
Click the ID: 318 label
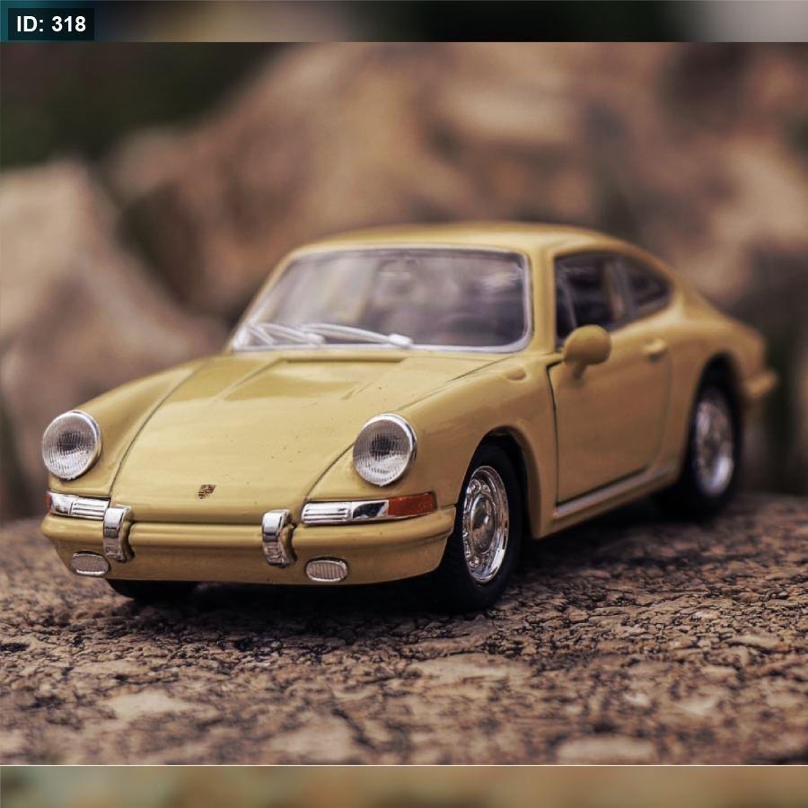(51, 24)
